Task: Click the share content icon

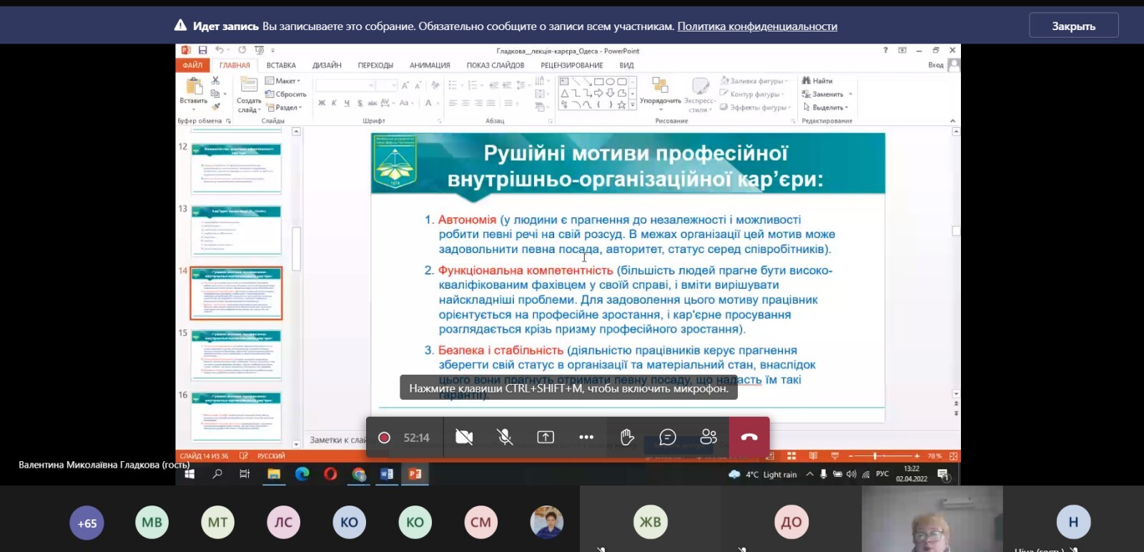Action: (546, 437)
